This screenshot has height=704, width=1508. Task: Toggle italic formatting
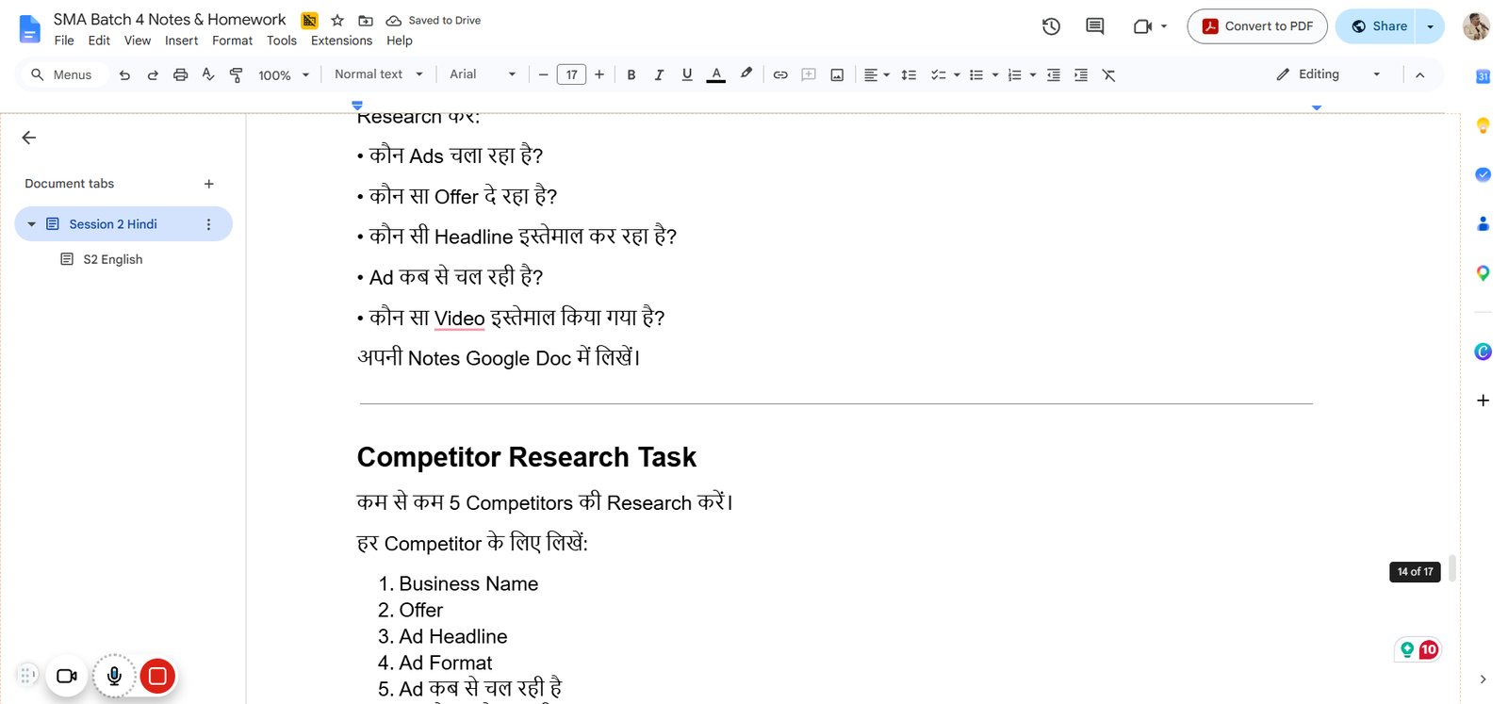click(x=659, y=75)
